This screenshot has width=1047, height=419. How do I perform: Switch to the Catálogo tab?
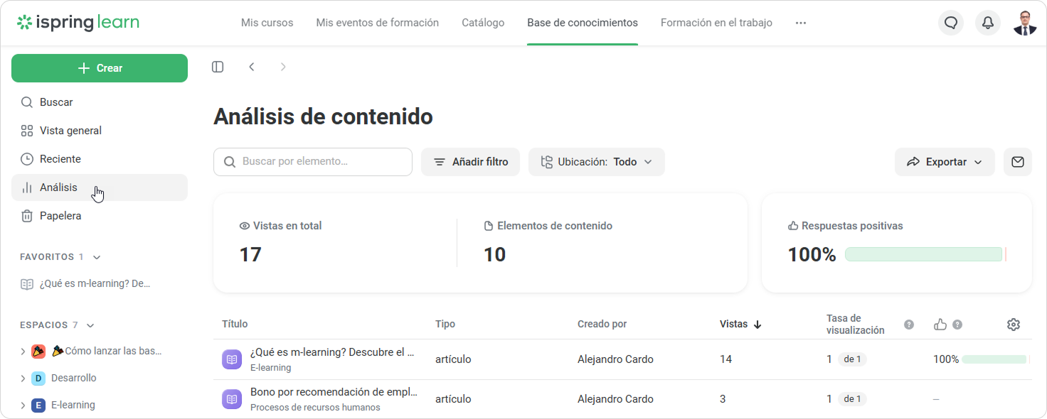[483, 23]
